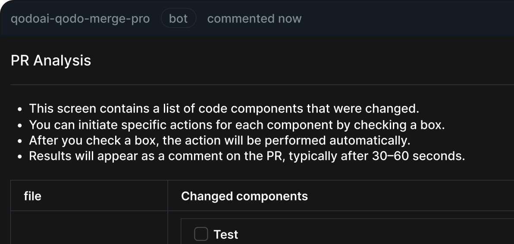Select the 'file' column header
514x244 pixels.
tap(32, 196)
